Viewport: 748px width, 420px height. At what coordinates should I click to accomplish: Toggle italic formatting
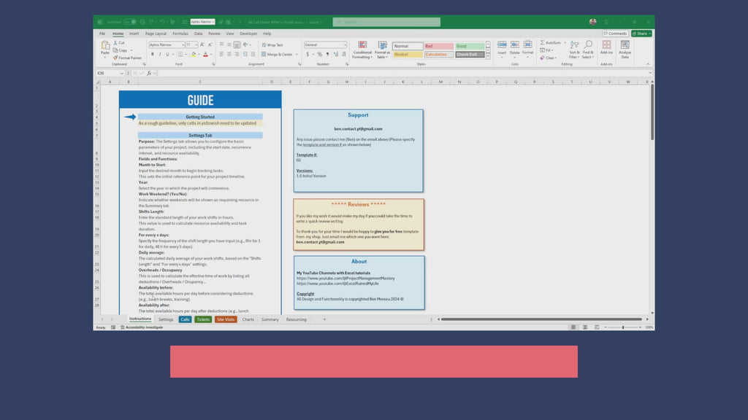click(x=159, y=54)
